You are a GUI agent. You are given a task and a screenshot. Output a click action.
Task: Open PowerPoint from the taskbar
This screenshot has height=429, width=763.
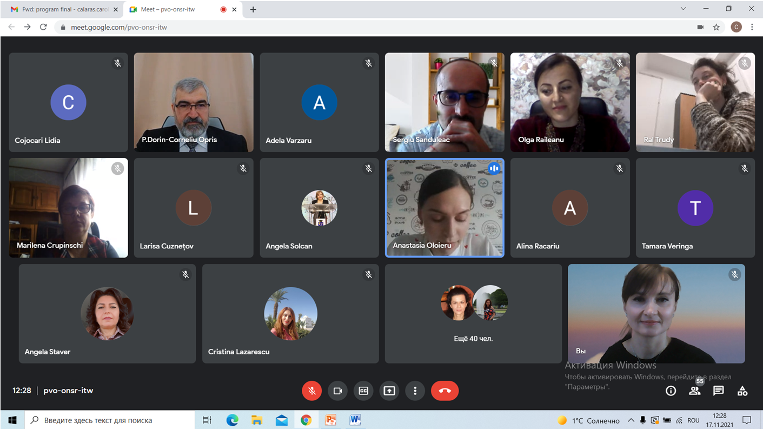pos(330,420)
